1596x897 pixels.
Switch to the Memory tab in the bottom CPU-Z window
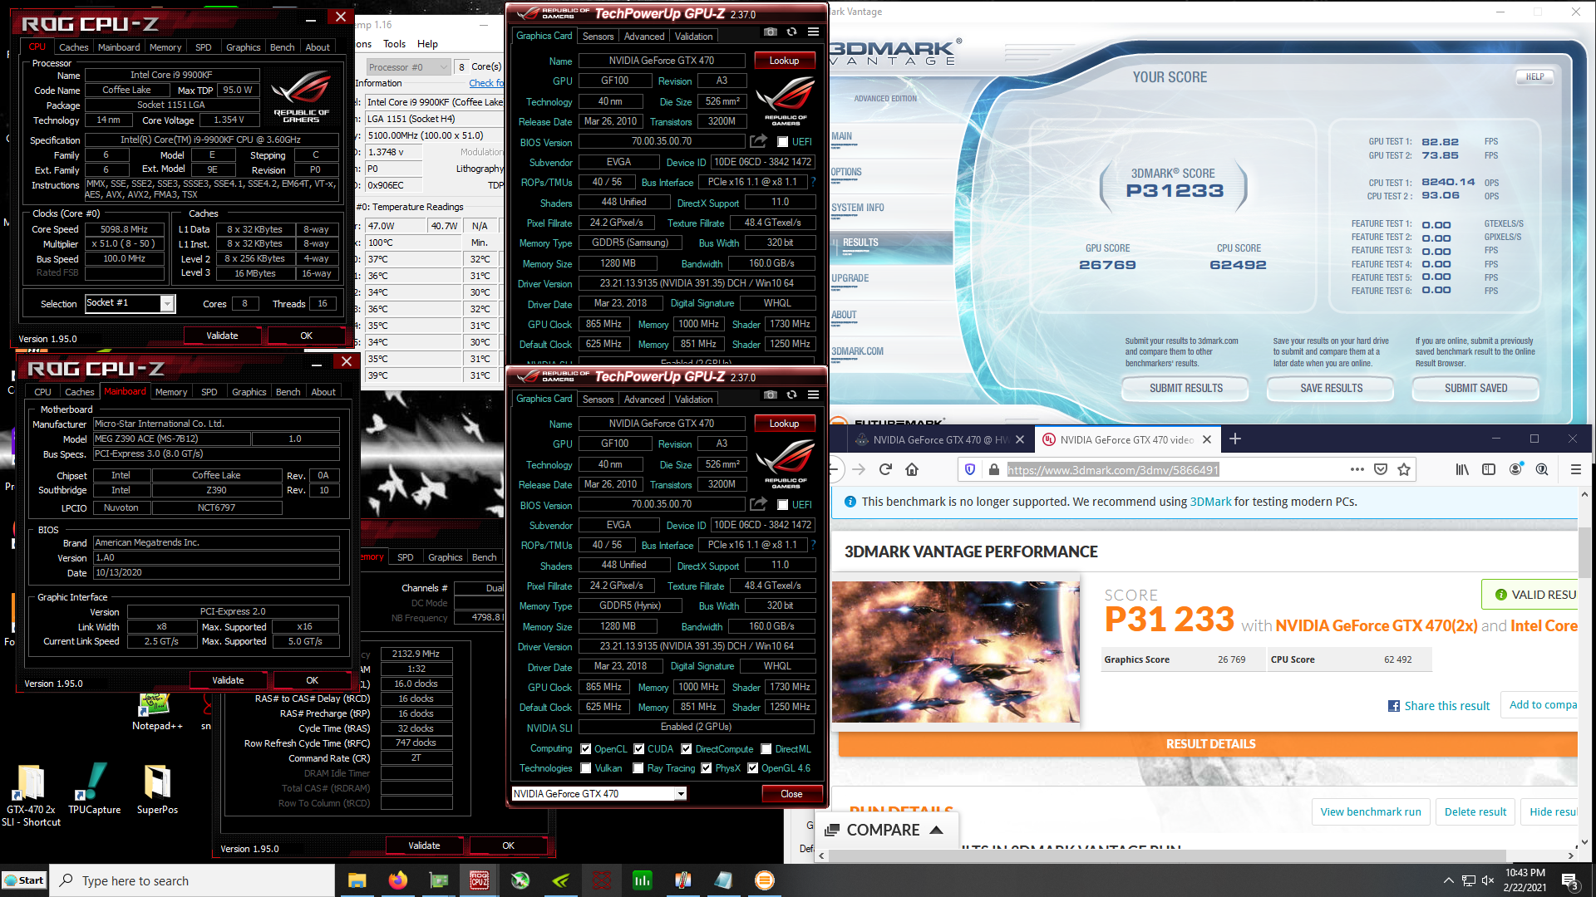171,392
